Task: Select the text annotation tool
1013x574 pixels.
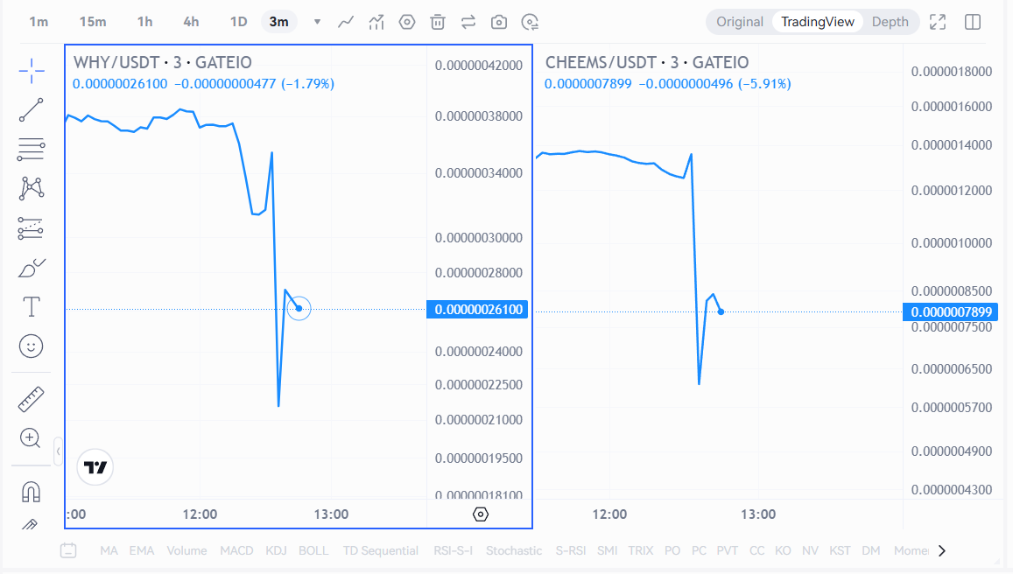Action: click(32, 307)
